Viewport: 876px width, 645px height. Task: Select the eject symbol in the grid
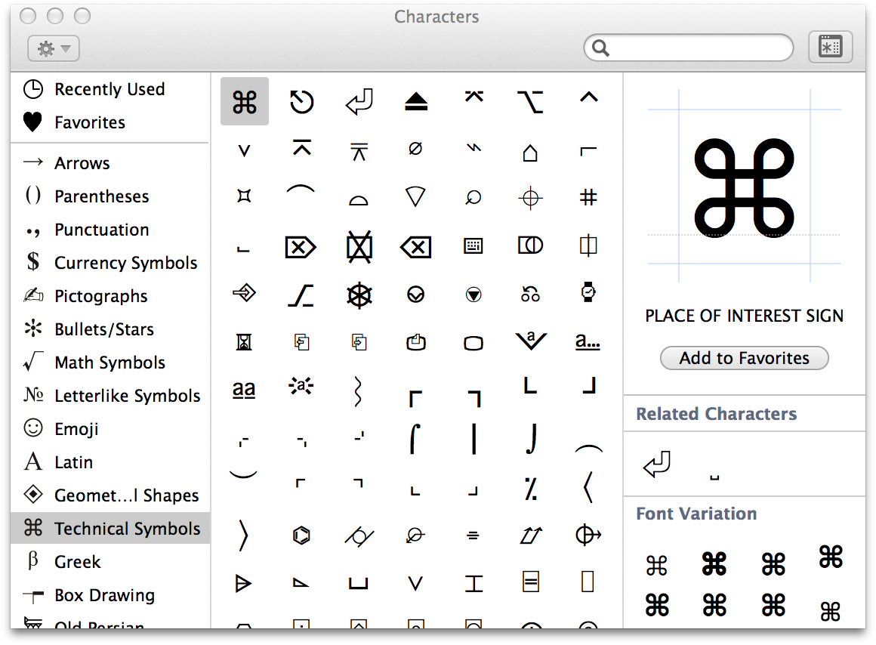415,100
